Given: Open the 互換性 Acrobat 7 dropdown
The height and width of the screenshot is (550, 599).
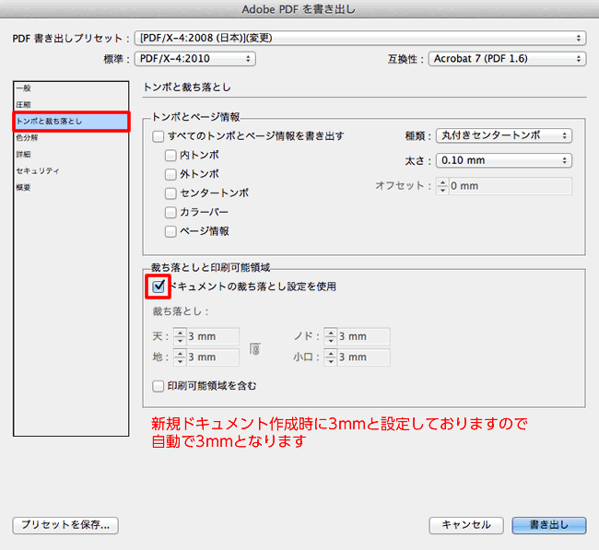Looking at the screenshot, I should coord(508,59).
